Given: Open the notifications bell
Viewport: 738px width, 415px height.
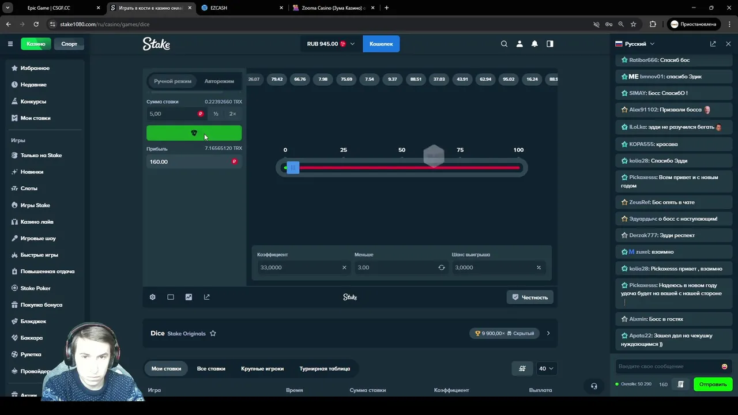Looking at the screenshot, I should [534, 44].
